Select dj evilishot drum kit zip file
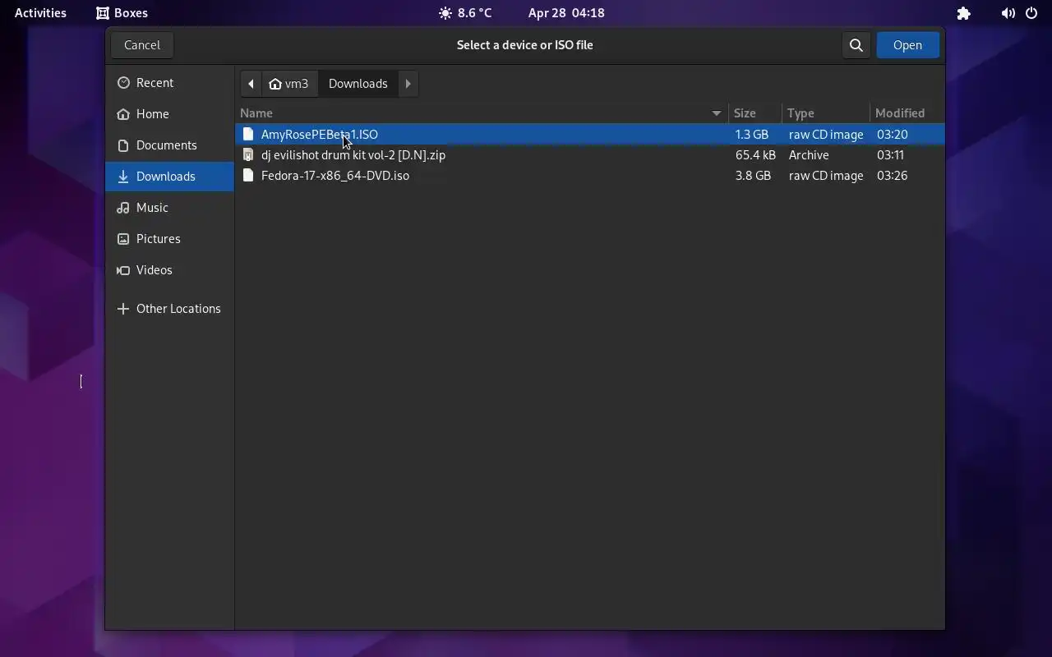Screen dimensions: 1052x657 590,155
